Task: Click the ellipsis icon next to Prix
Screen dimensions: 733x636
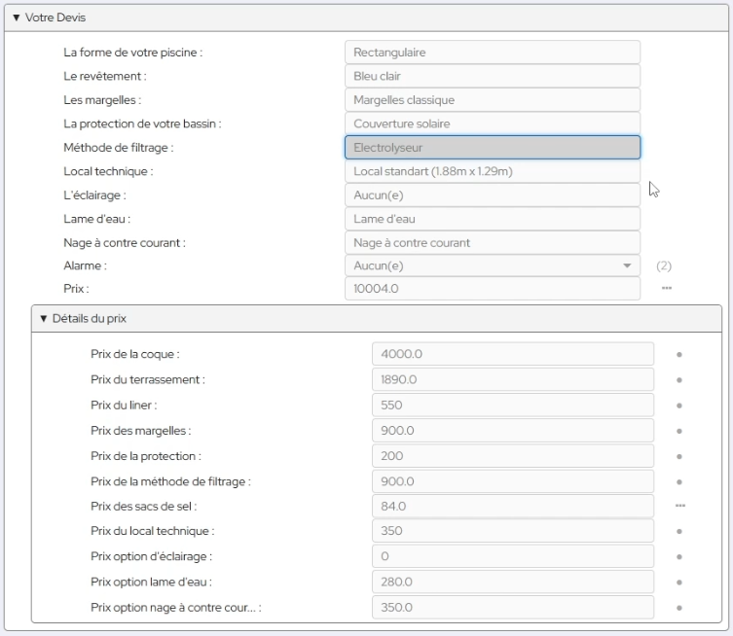Action: point(667,288)
